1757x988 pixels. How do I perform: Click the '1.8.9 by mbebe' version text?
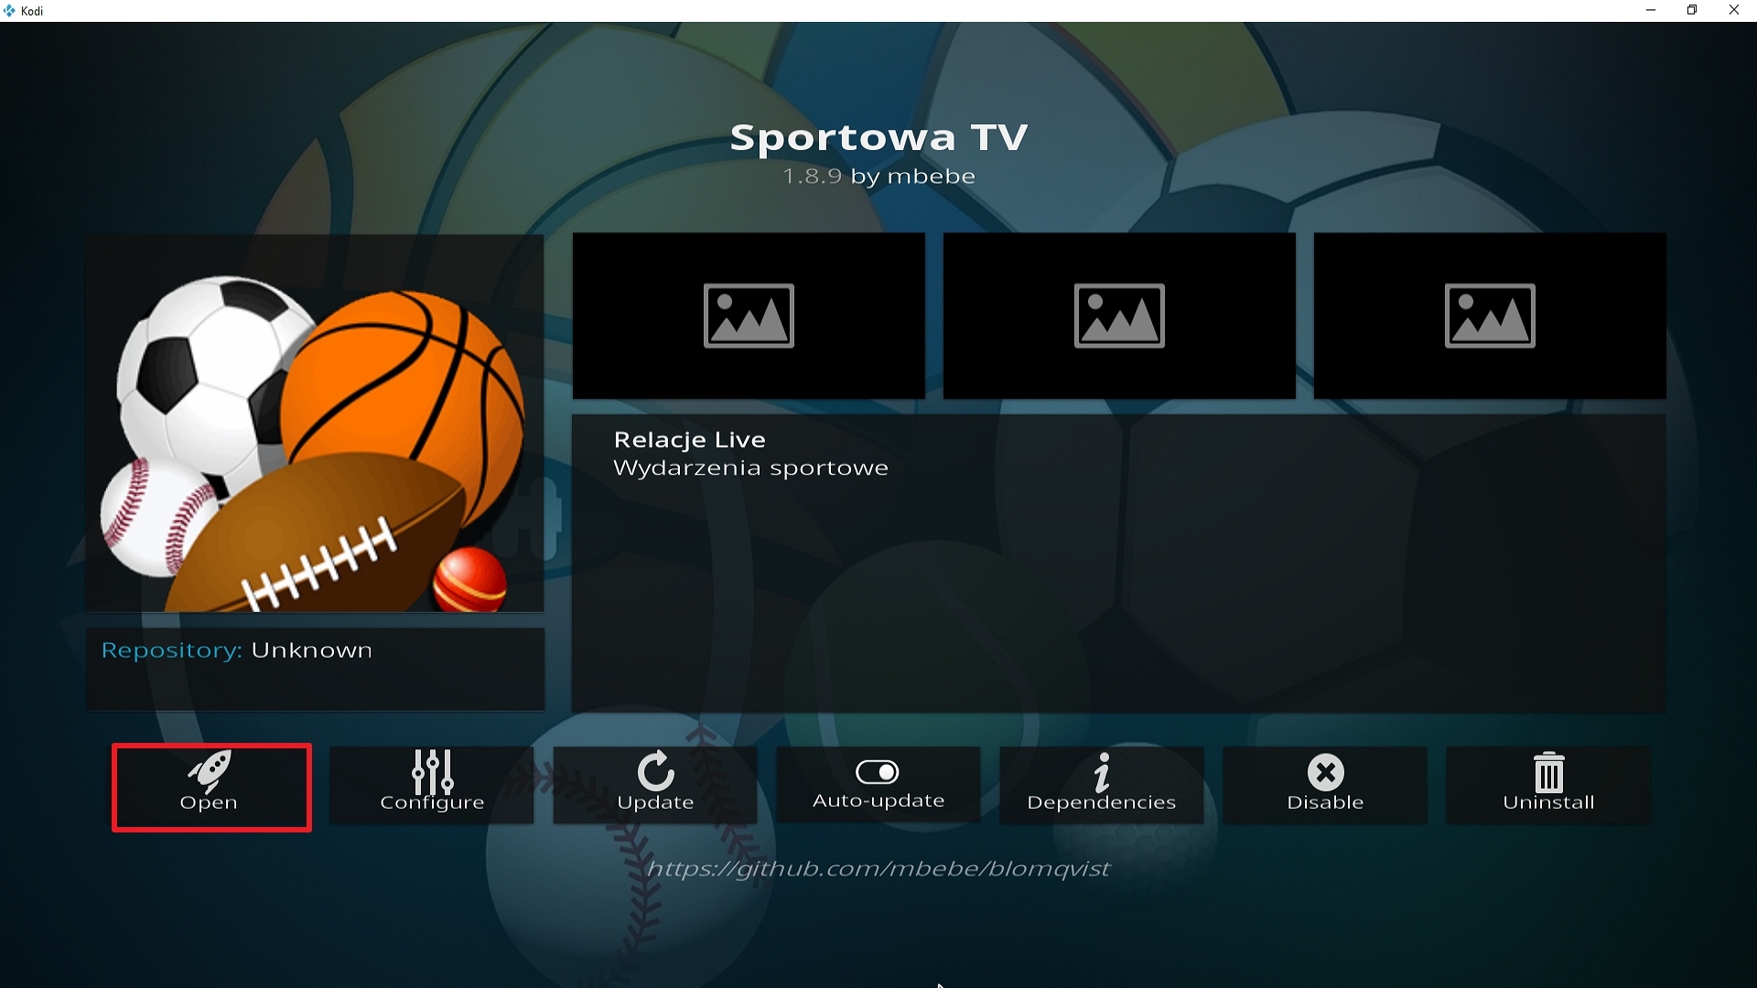point(878,176)
